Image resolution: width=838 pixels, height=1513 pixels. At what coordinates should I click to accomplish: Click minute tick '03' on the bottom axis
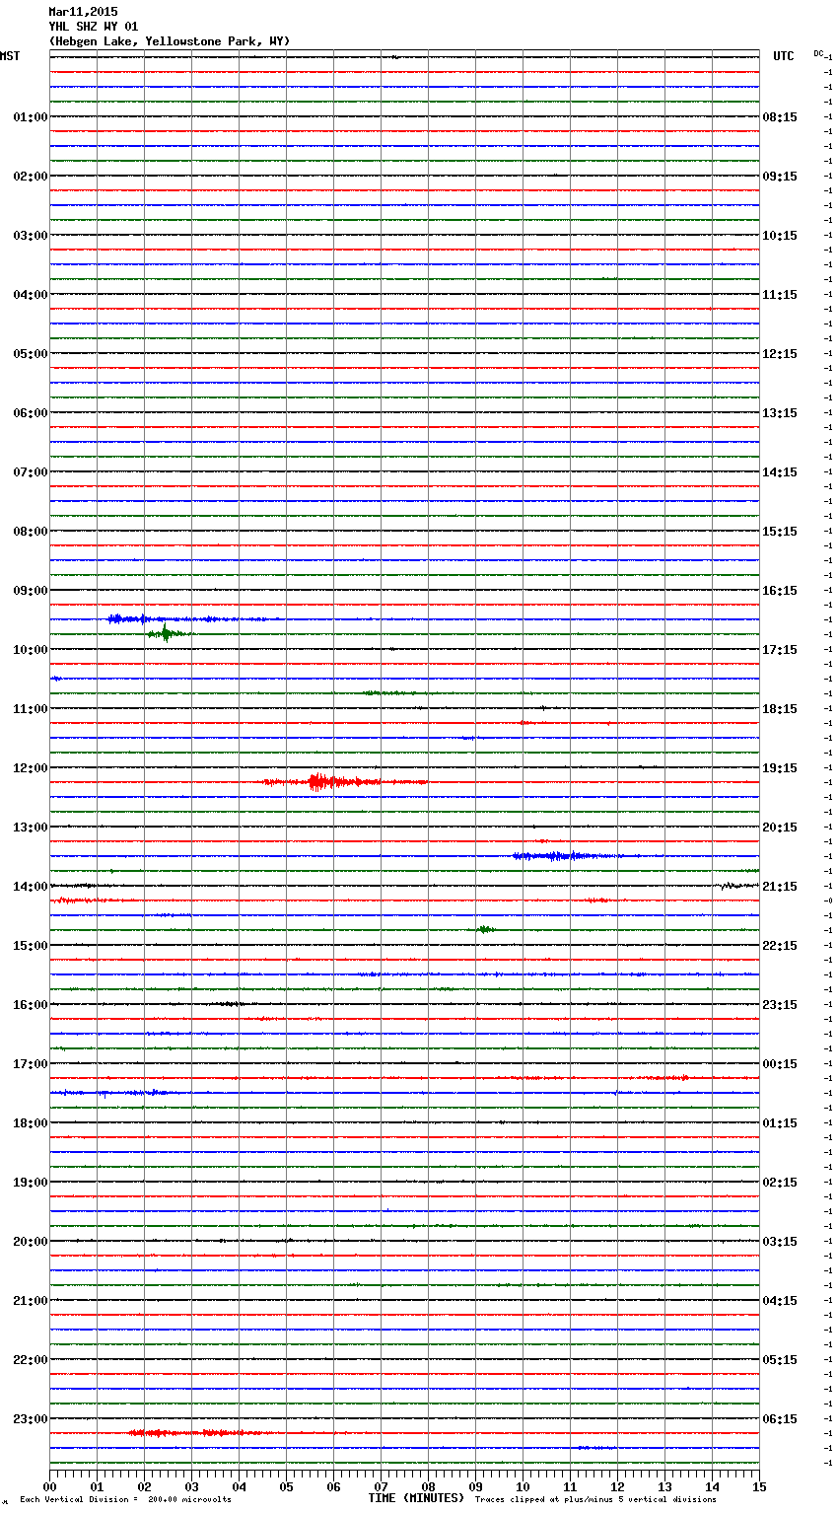pyautogui.click(x=191, y=1486)
